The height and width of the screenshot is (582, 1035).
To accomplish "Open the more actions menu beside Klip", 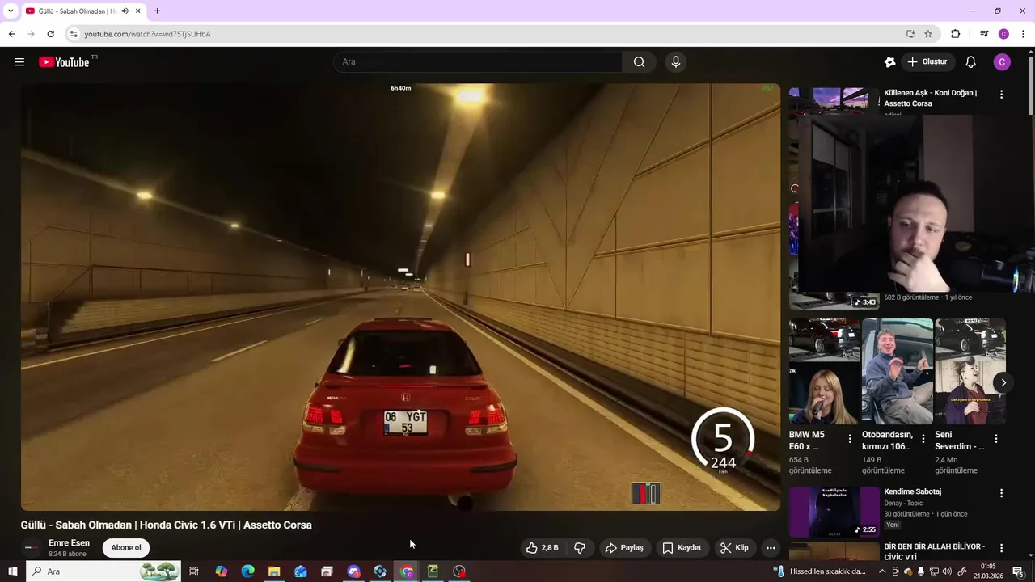I will [771, 548].
